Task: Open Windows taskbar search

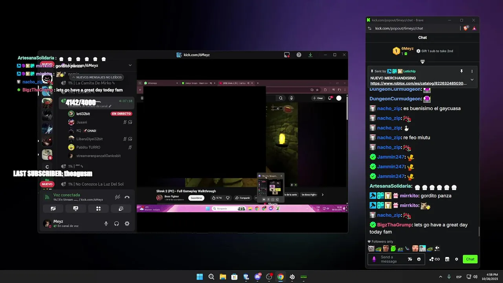Action: point(211,277)
